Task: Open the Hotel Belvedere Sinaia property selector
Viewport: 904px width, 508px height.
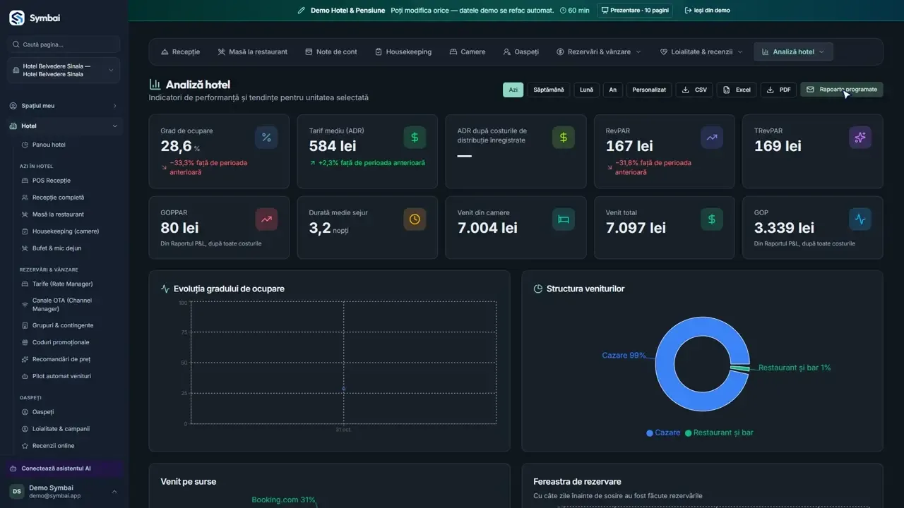Action: pyautogui.click(x=64, y=71)
